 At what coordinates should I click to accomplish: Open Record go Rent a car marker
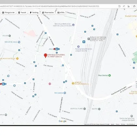pyautogui.click(x=73, y=25)
